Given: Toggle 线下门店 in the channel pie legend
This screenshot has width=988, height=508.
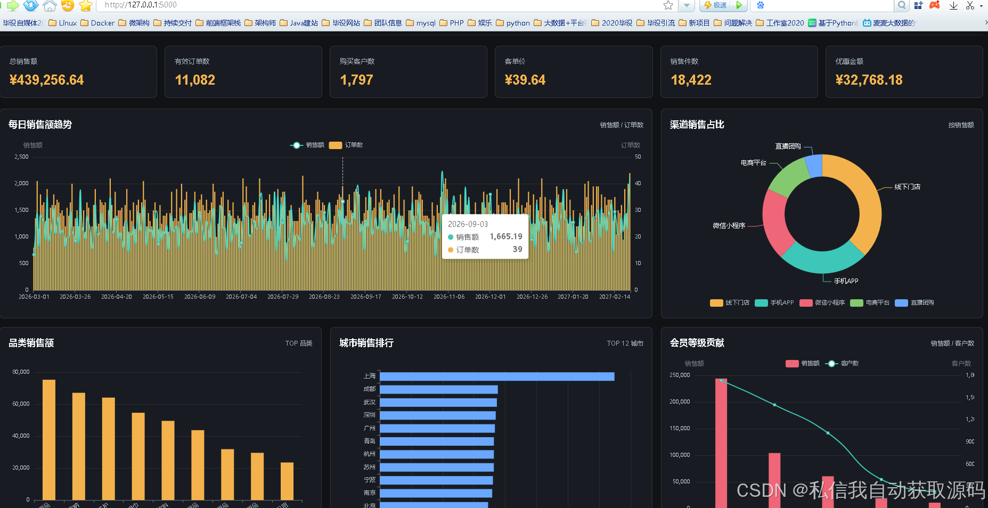Looking at the screenshot, I should [x=730, y=302].
